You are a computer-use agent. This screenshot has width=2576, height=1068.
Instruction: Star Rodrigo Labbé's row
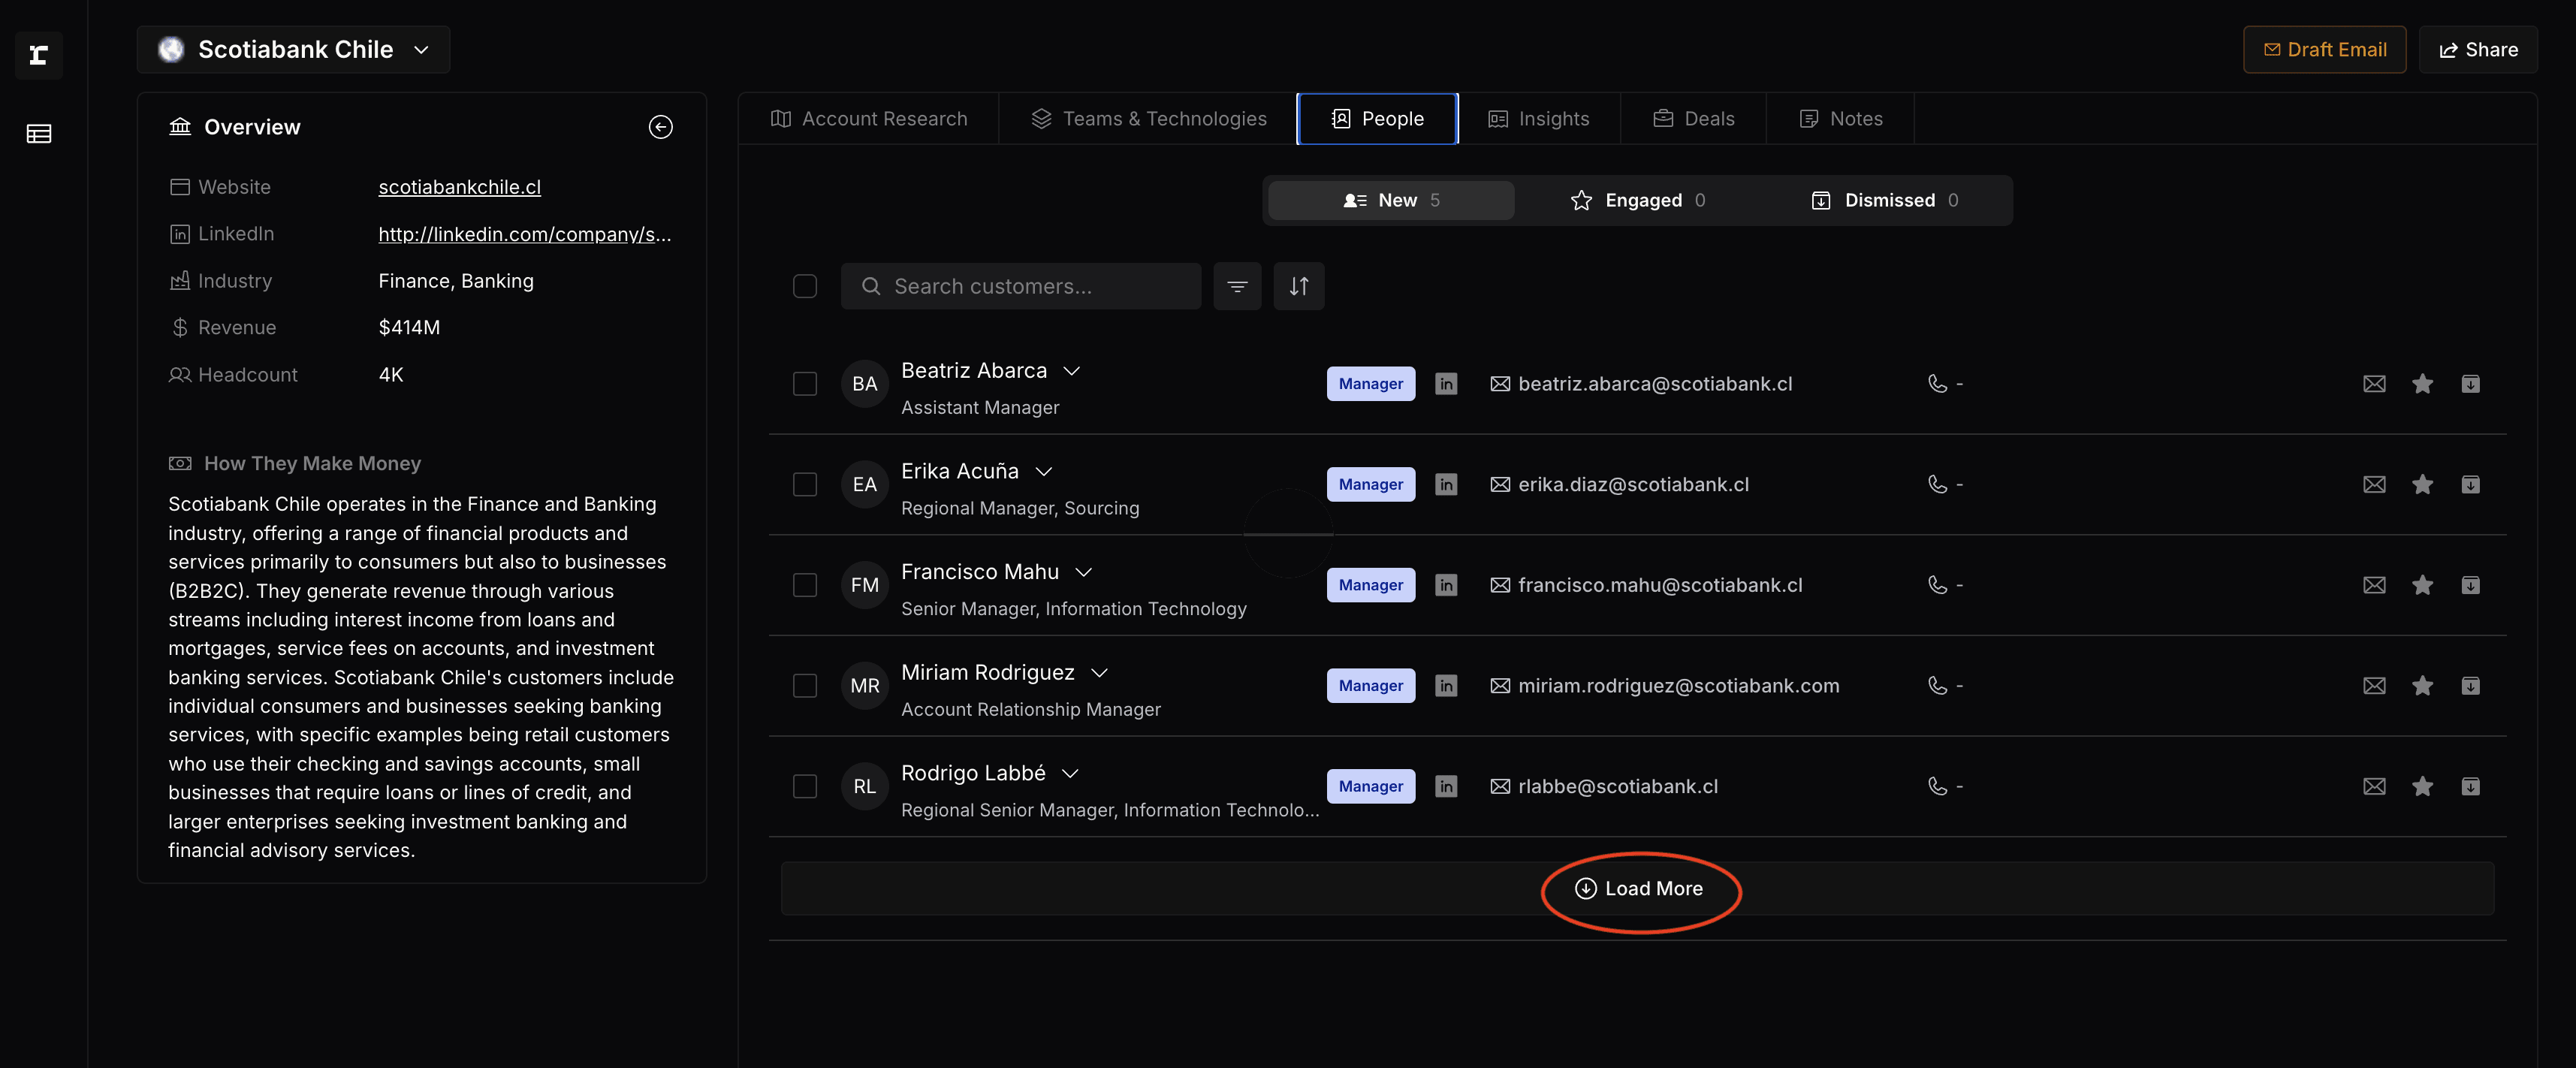2421,787
